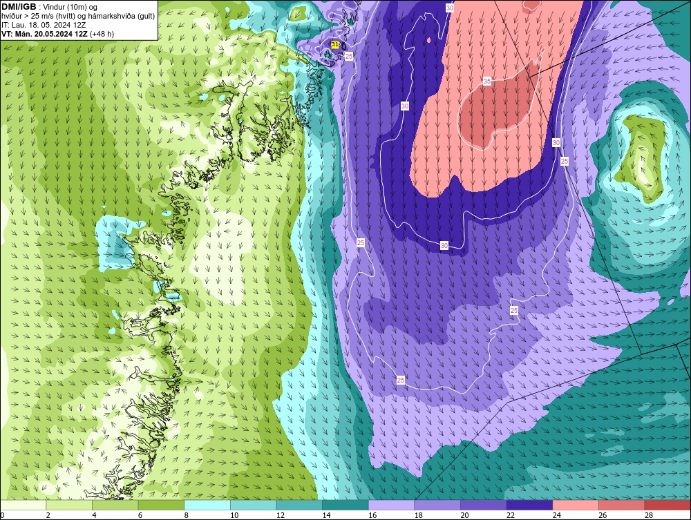691x520 pixels.
Task: Select the turquoise 10–12 m/s legend swatch
Action: [254, 505]
